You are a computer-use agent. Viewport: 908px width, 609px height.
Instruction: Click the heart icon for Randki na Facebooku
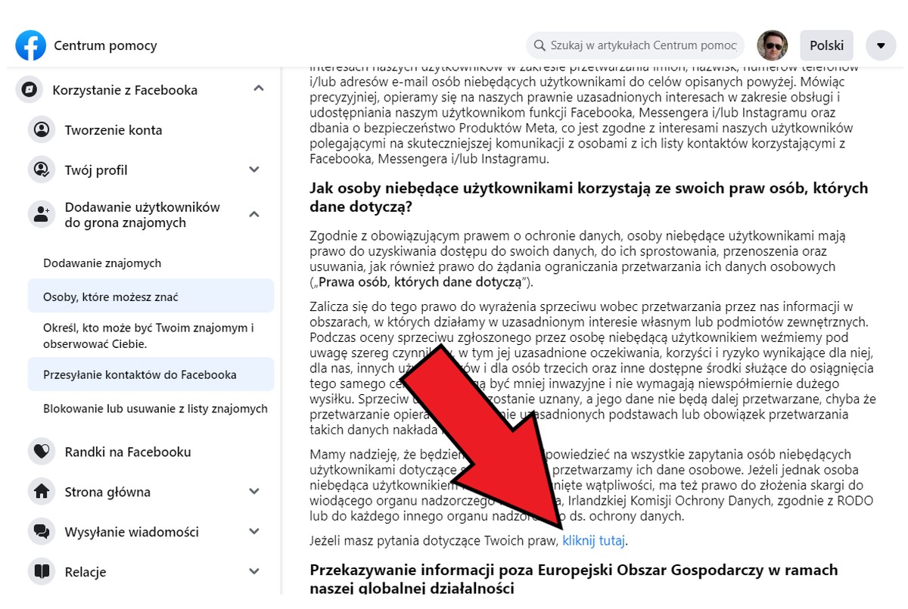[x=42, y=452]
